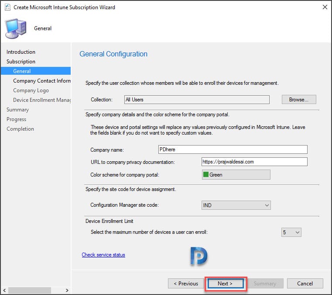The image size is (332, 295).
Task: Select General step in sidebar
Action: [x=36, y=71]
